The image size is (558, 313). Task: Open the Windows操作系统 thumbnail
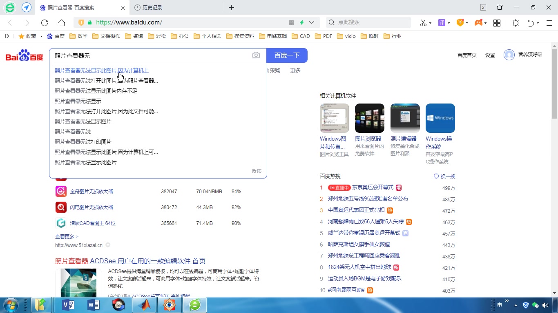440,118
